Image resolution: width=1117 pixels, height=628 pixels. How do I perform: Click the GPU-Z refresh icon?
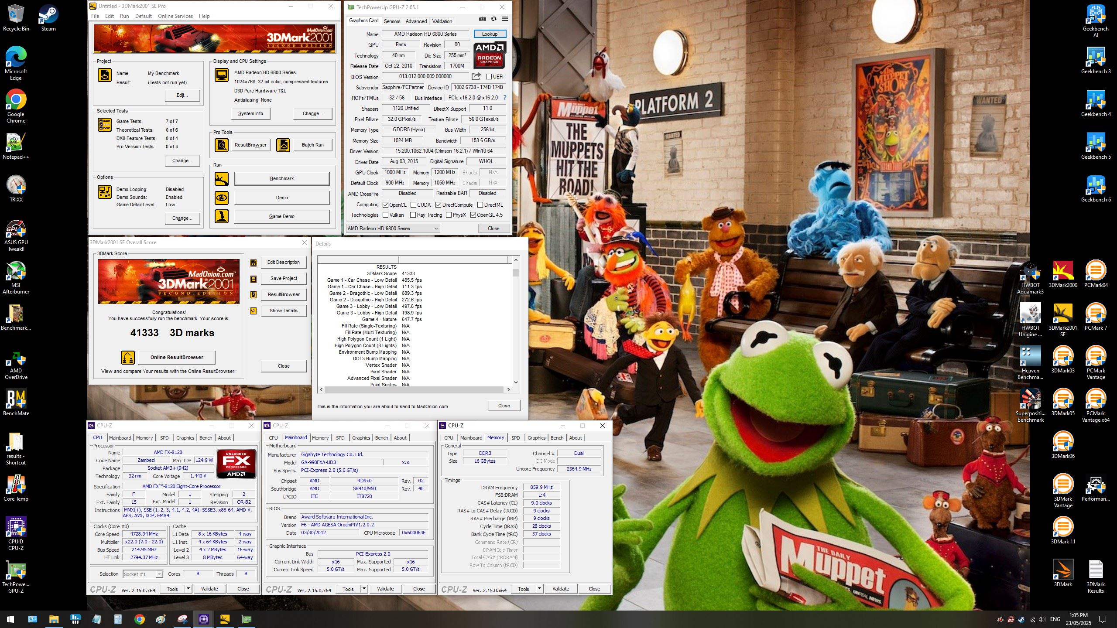click(493, 19)
